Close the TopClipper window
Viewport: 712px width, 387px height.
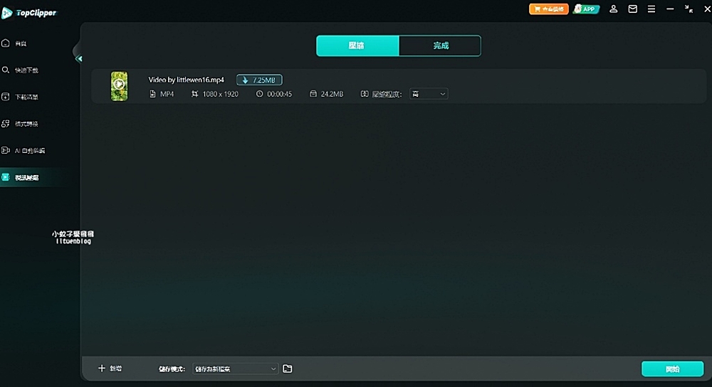[x=707, y=9]
